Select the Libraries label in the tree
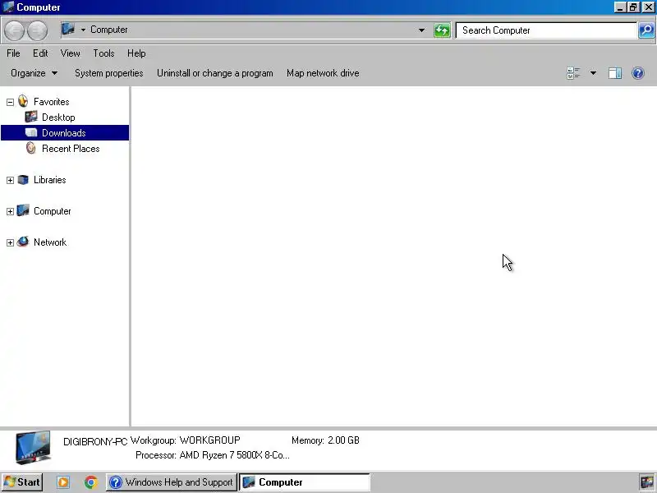657x493 pixels. point(50,180)
